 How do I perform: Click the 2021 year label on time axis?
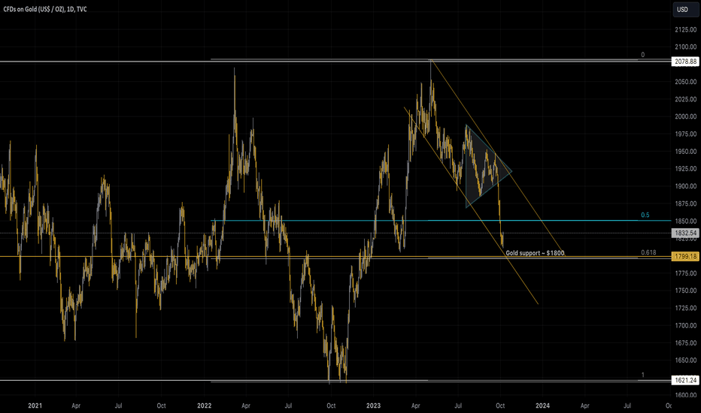click(35, 405)
